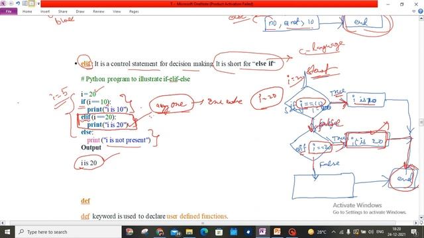
Task: Click the Undo arrow in the quick access toolbar
Action: (x=18, y=3)
